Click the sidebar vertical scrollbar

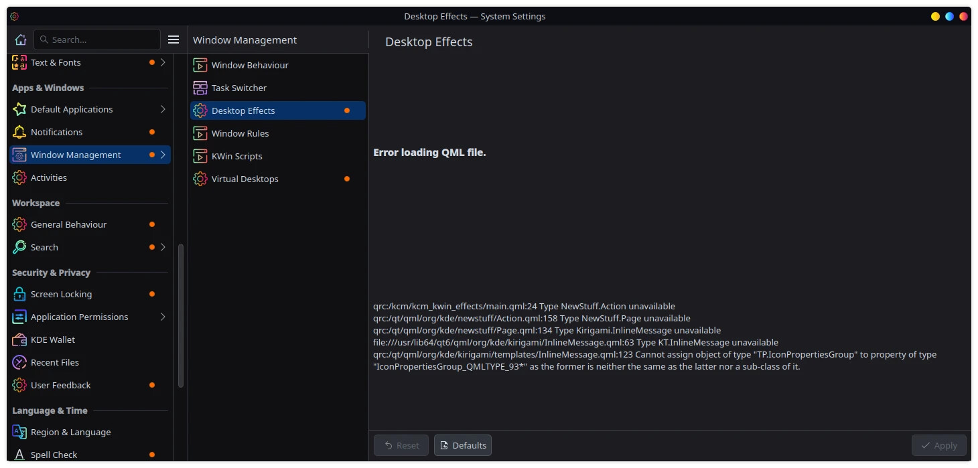point(180,315)
